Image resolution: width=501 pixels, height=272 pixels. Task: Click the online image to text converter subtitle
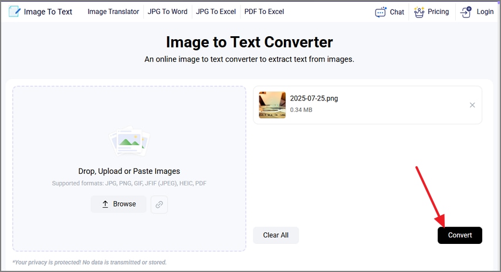coord(249,60)
